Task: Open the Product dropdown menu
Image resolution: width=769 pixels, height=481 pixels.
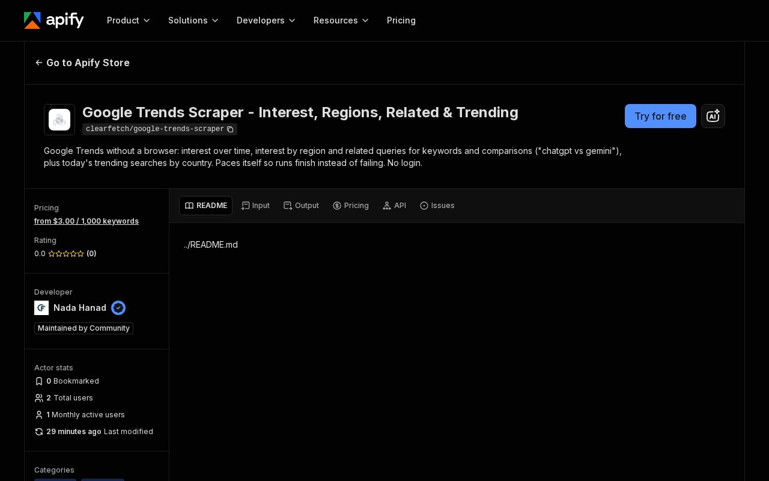Action: (x=129, y=20)
